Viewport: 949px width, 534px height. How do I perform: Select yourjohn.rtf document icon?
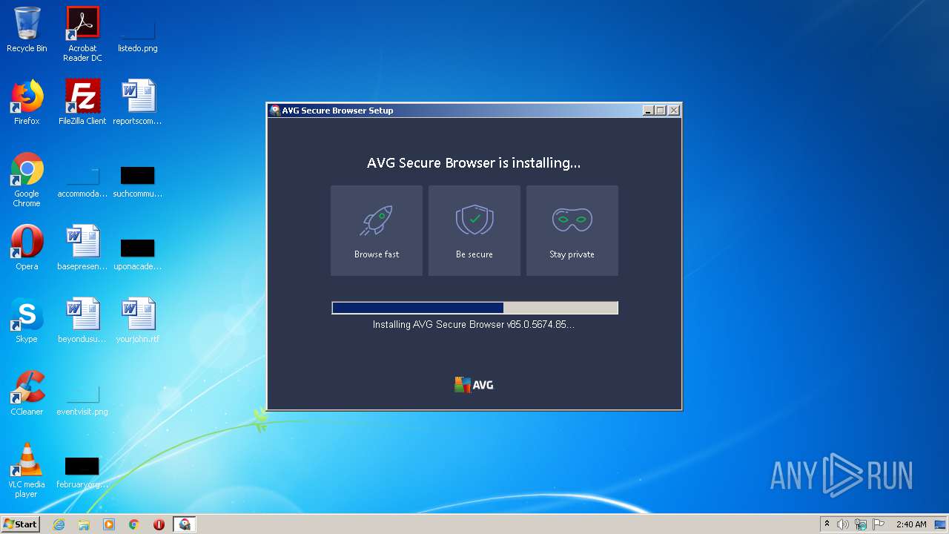click(x=138, y=320)
